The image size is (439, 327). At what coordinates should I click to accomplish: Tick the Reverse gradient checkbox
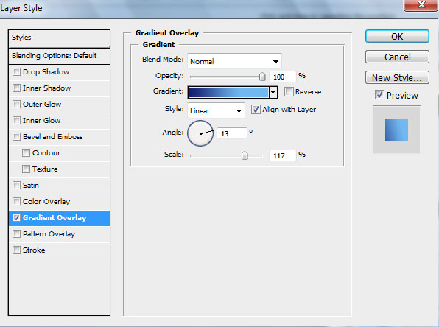pos(289,91)
